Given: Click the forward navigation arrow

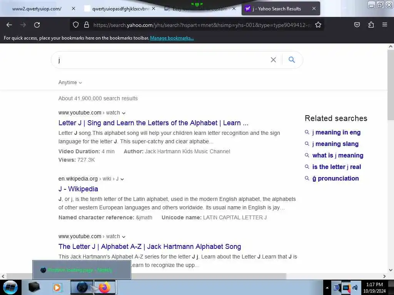Looking at the screenshot, I should click(23, 25).
